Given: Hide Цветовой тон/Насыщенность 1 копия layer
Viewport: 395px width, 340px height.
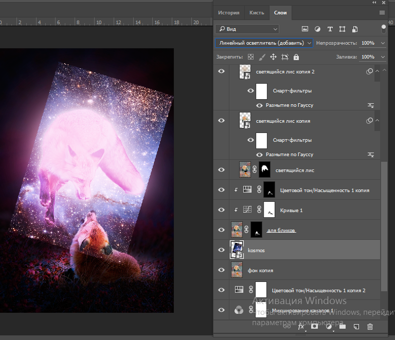Looking at the screenshot, I should (x=221, y=190).
